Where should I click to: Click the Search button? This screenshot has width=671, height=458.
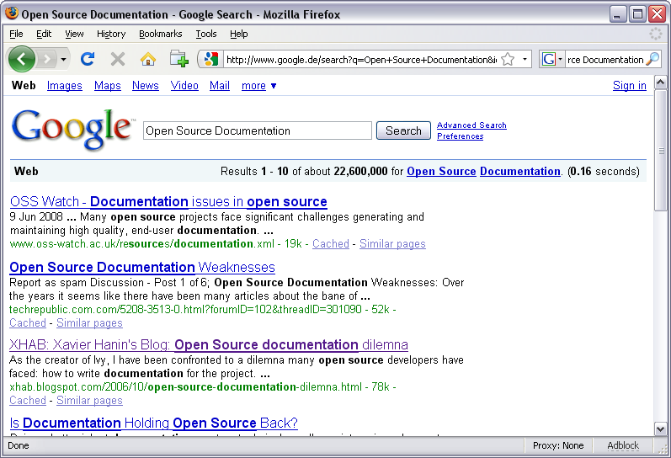[403, 130]
